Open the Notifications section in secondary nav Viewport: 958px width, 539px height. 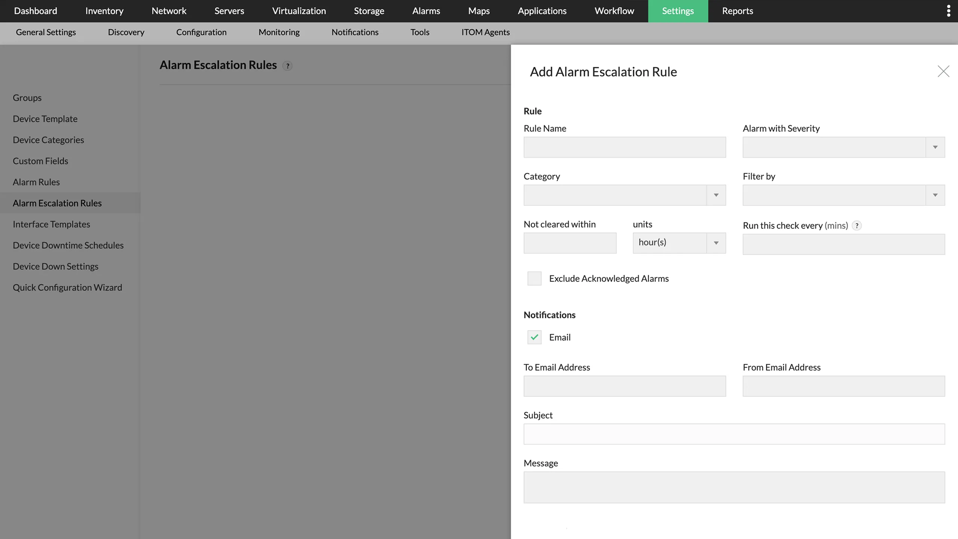click(x=355, y=32)
